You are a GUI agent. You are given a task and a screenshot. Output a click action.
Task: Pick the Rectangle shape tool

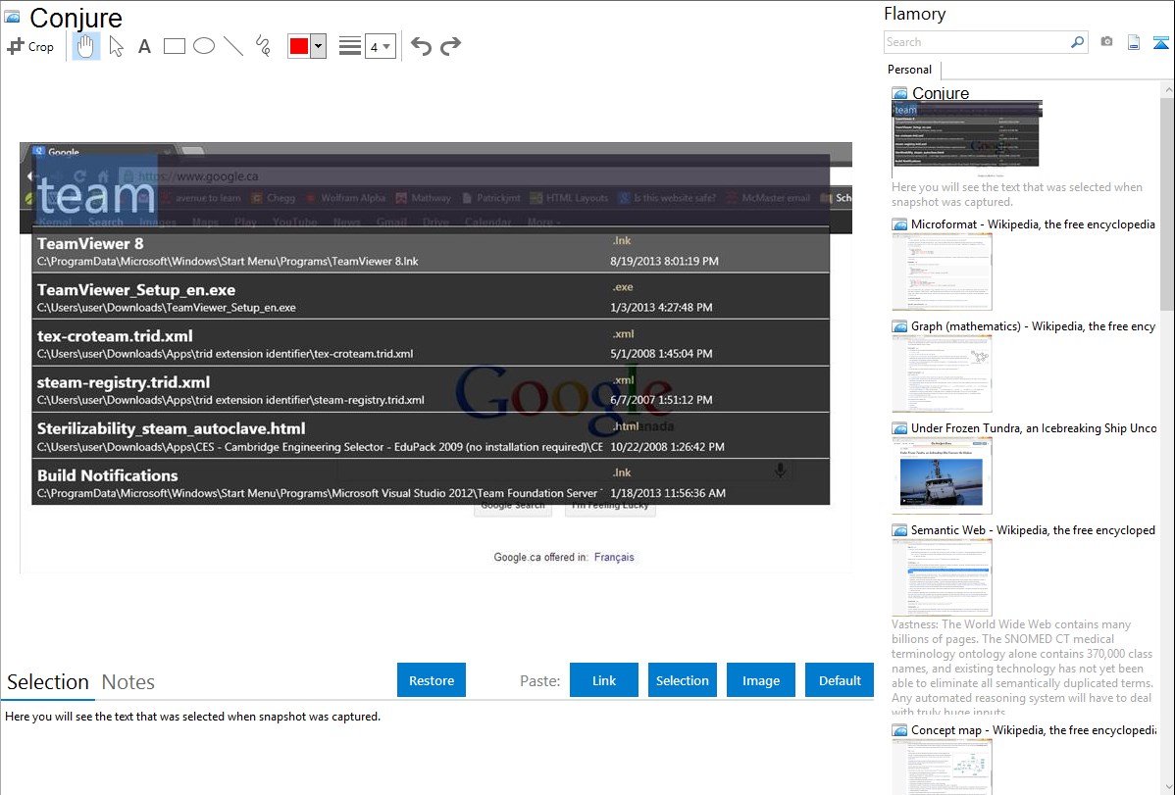174,46
